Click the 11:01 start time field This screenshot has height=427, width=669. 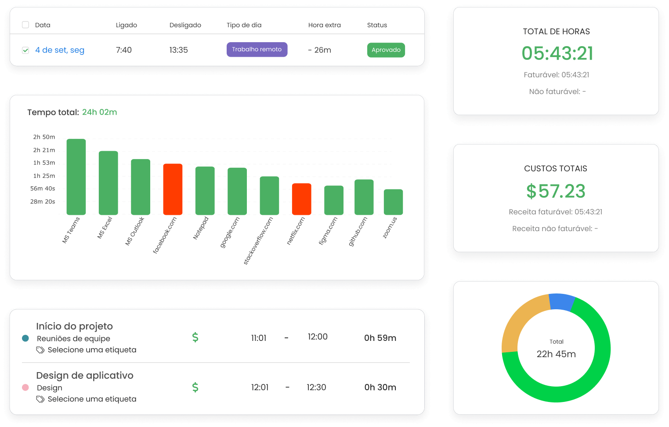tap(259, 337)
